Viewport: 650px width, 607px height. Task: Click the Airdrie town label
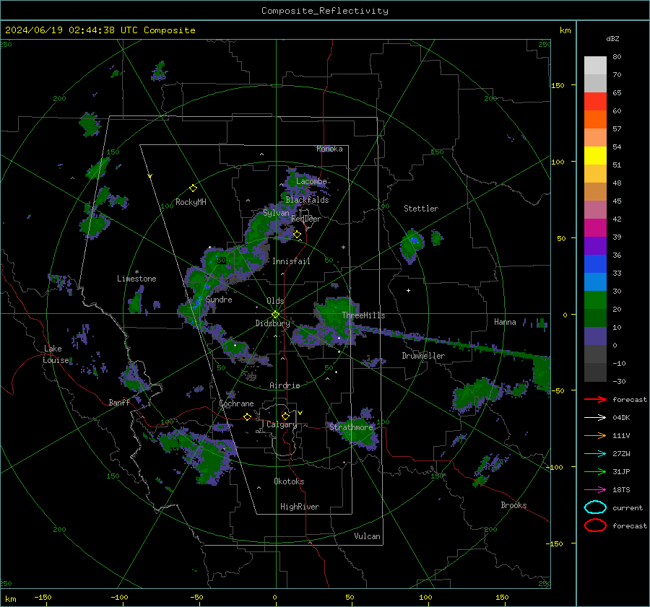[285, 385]
